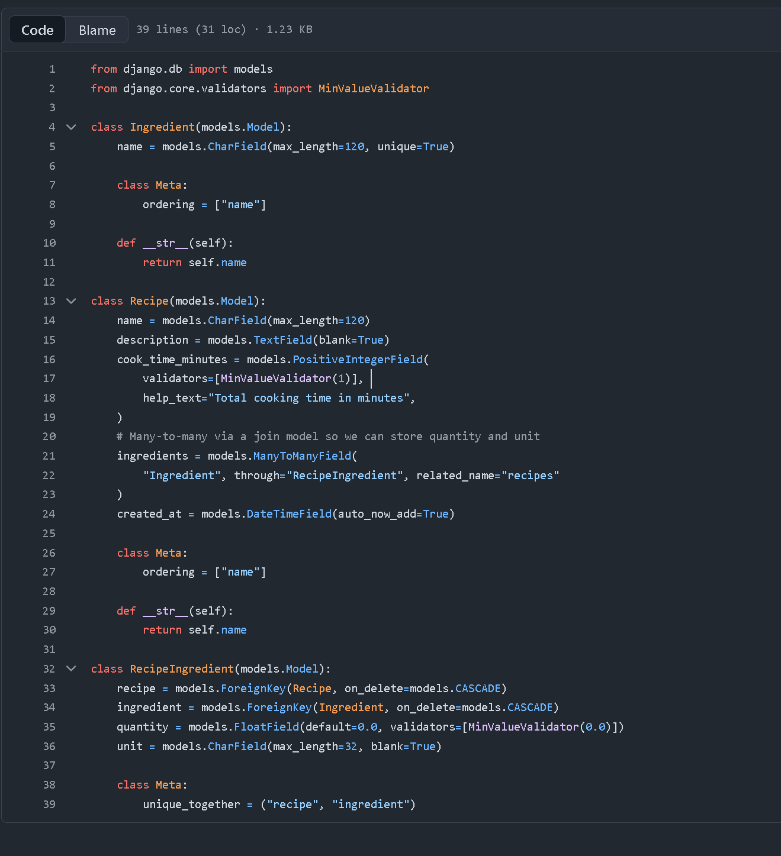The image size is (781, 856).
Task: Click the RecipeIngredient class name definition
Action: click(x=181, y=668)
